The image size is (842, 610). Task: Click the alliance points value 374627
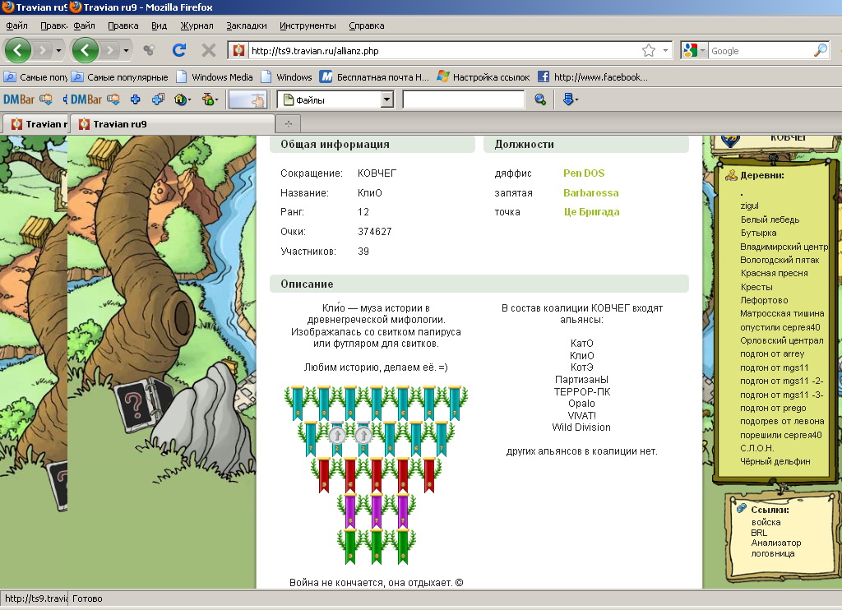375,232
